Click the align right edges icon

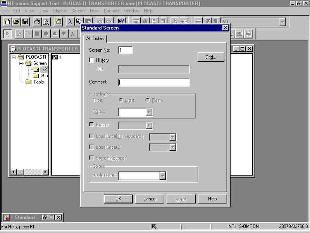pyautogui.click(x=163, y=21)
